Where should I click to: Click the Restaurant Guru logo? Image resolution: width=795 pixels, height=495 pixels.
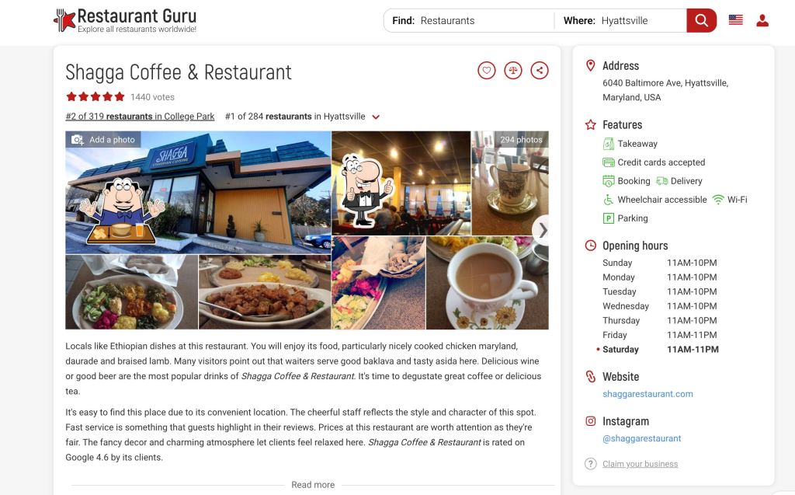[x=125, y=20]
